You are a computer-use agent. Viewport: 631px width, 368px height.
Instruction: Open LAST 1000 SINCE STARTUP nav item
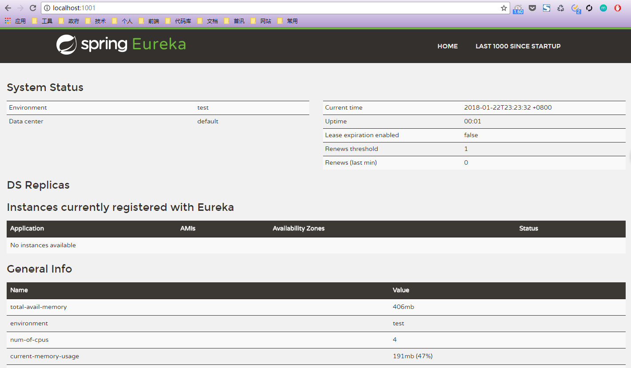(518, 46)
